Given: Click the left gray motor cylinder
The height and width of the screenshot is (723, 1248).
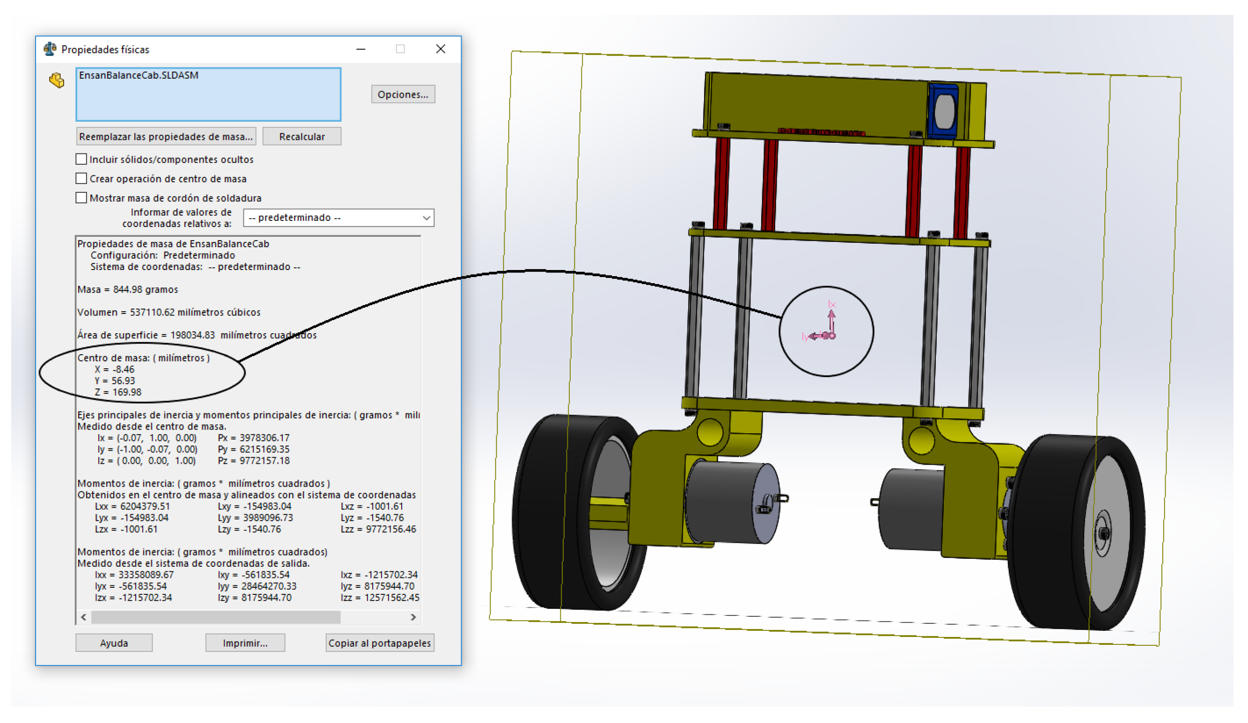Looking at the screenshot, I should click(733, 503).
